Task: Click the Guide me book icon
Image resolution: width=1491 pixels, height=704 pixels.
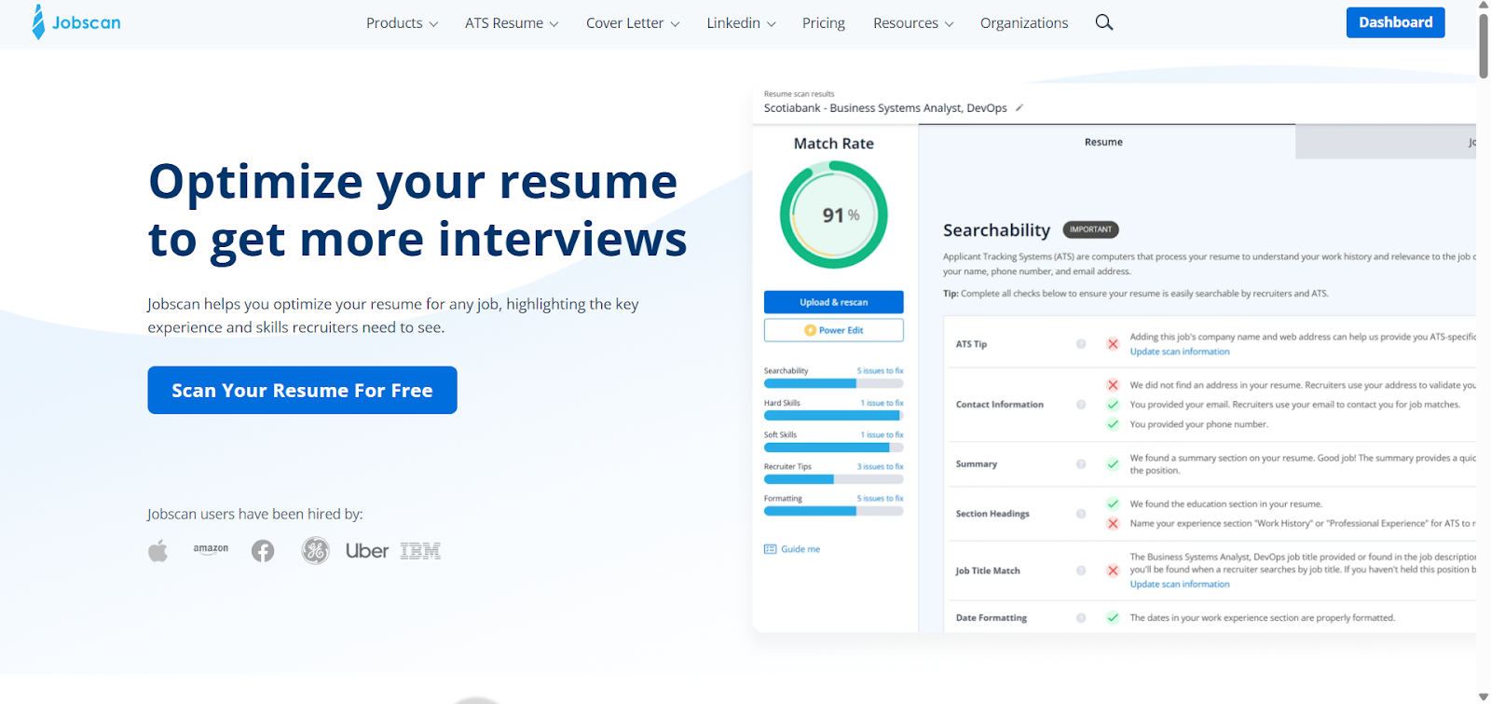Action: click(770, 549)
